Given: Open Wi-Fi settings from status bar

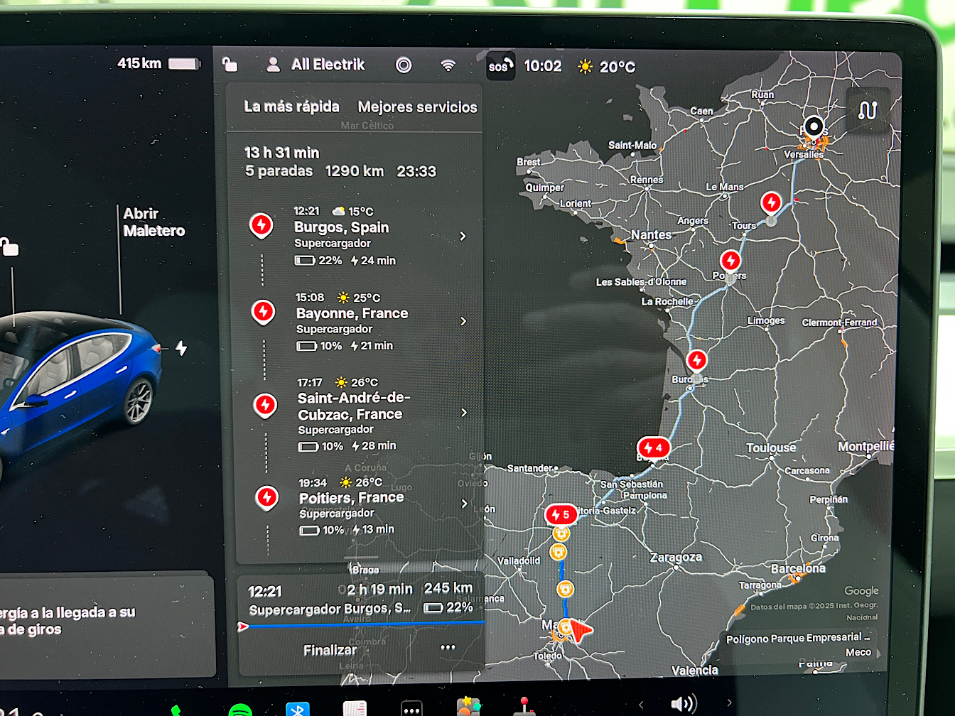Looking at the screenshot, I should point(448,65).
